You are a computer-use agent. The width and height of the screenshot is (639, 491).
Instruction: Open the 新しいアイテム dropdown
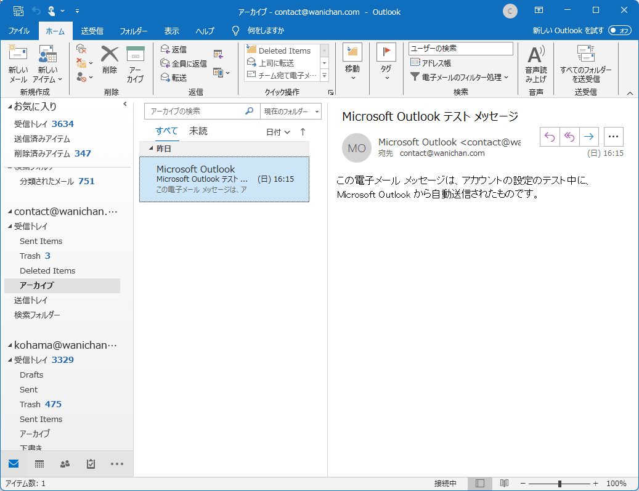click(x=47, y=63)
